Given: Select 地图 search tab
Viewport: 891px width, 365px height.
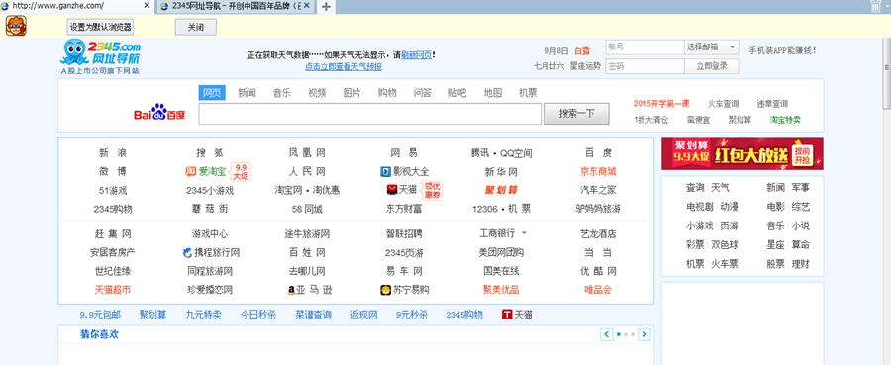Looking at the screenshot, I should tap(493, 93).
